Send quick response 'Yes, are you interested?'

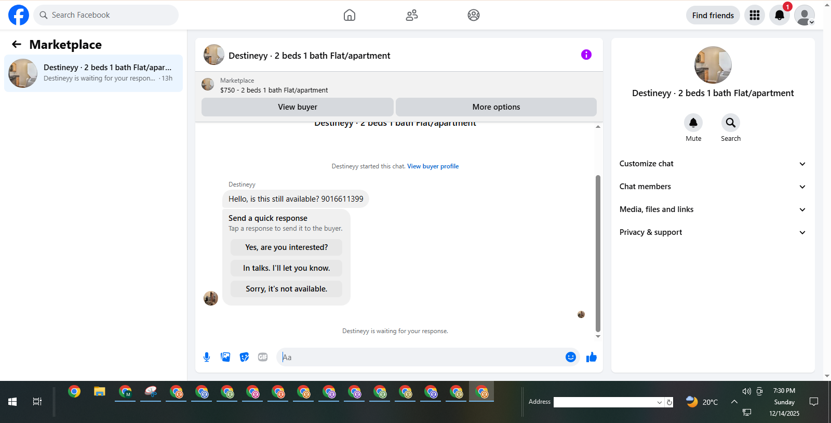(286, 247)
